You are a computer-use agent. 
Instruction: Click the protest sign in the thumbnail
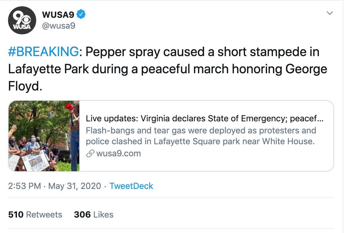tap(35, 160)
